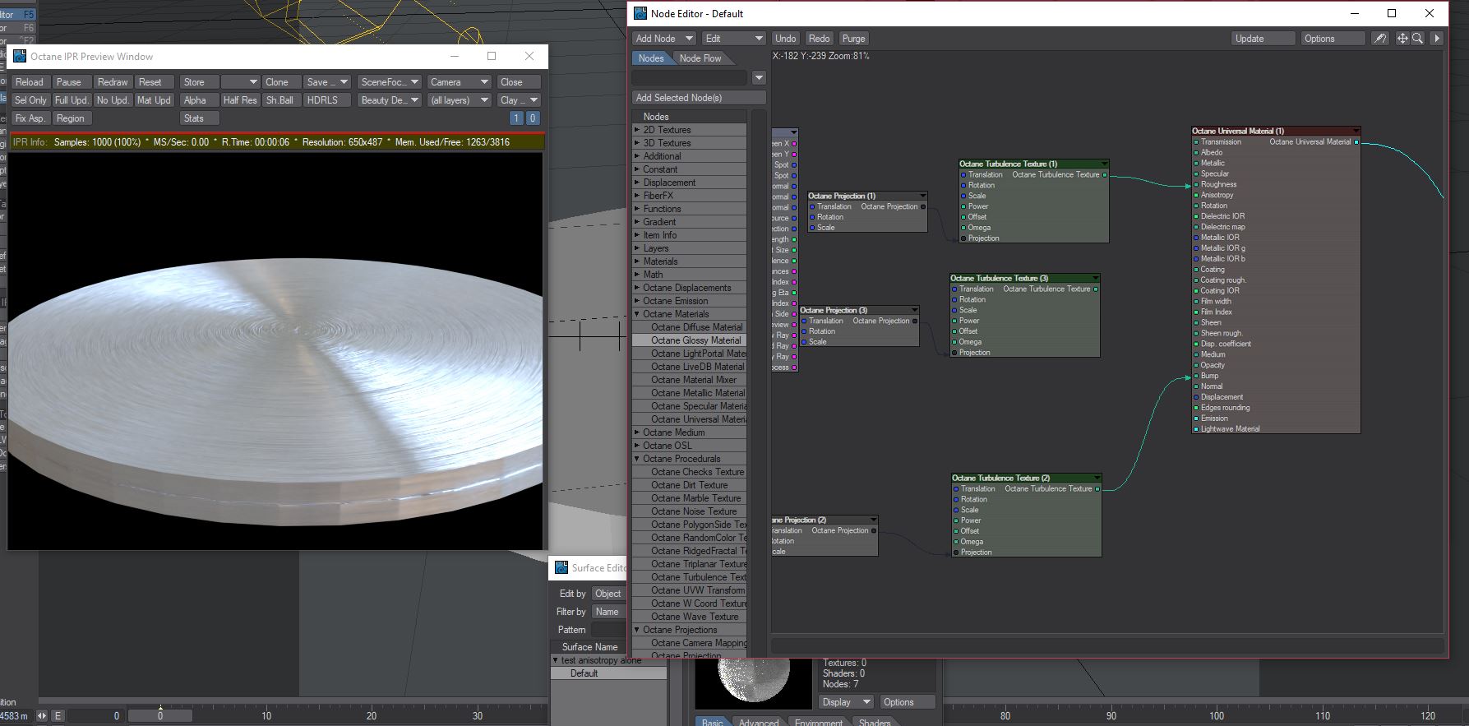This screenshot has height=726, width=1469.
Task: Collapse the Octane Materials category
Action: 637,314
